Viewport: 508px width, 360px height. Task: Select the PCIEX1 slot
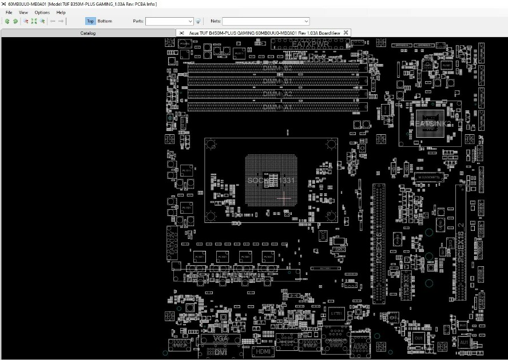coord(406,286)
